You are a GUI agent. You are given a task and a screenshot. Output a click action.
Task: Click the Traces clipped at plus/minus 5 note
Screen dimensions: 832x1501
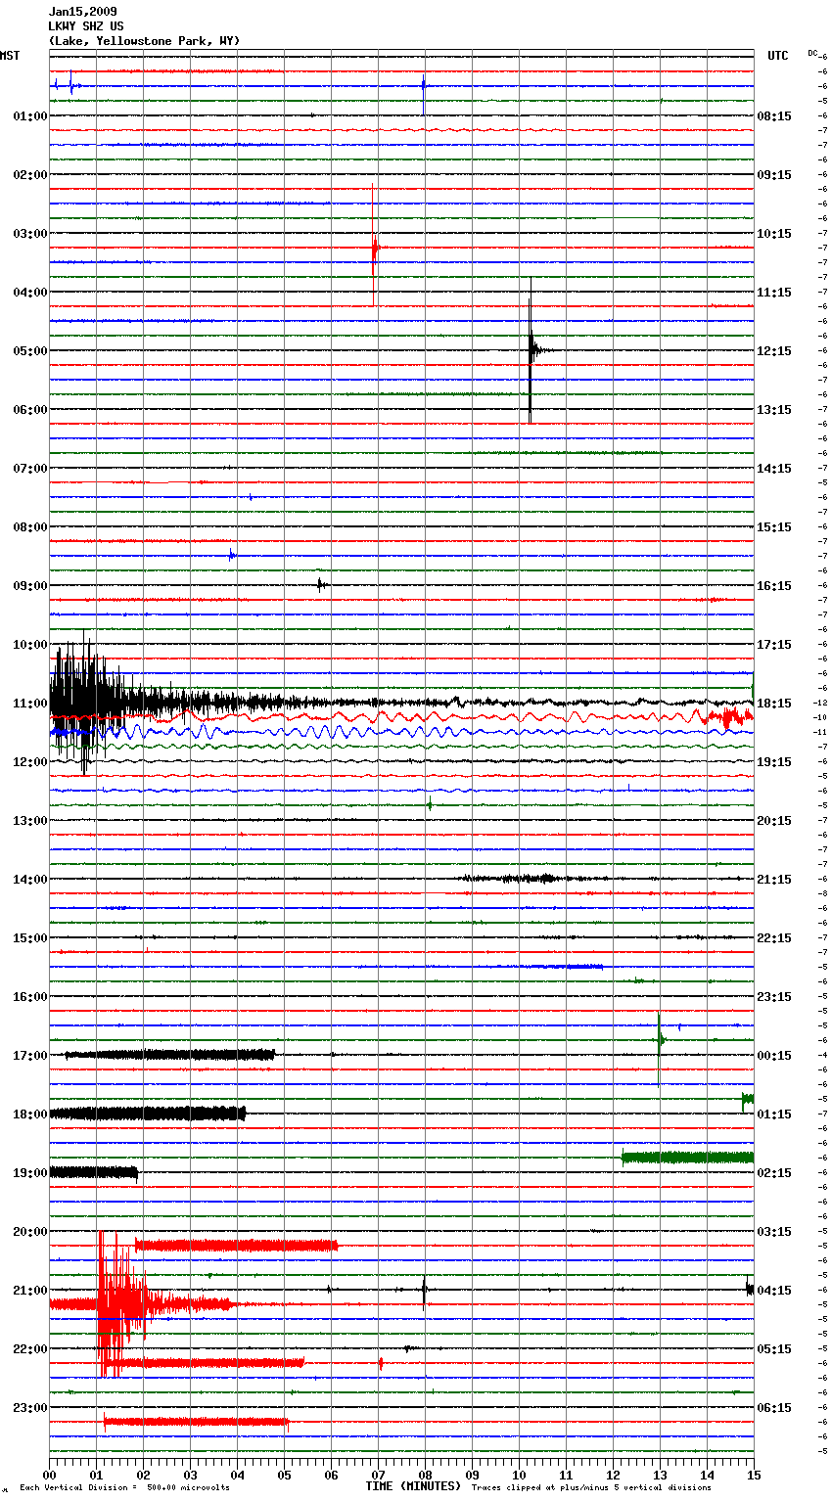click(591, 1488)
